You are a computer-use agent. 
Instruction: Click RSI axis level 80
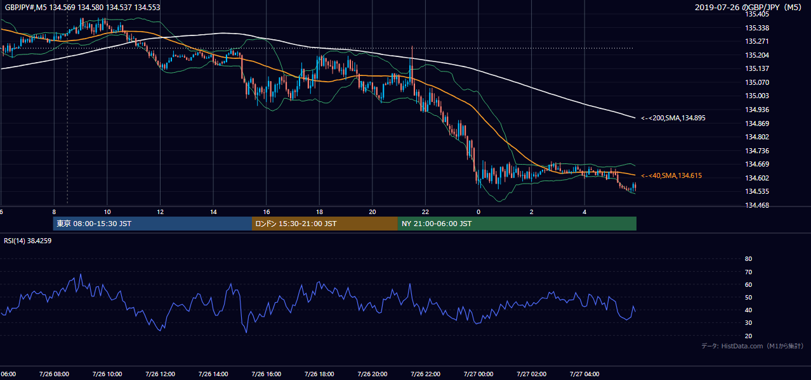point(748,259)
